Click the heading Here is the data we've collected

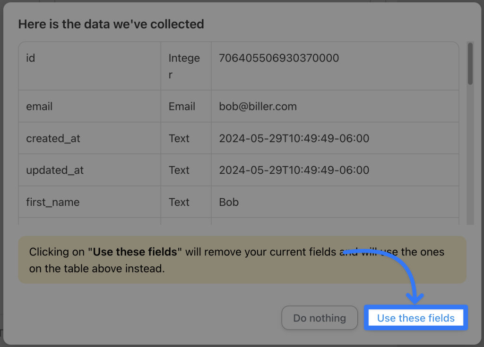point(111,24)
